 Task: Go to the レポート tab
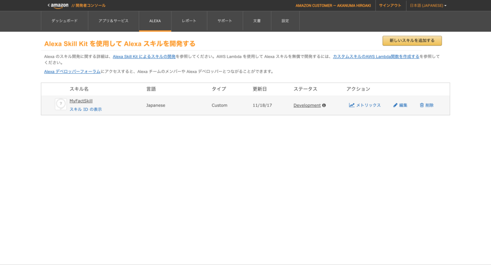[189, 21]
